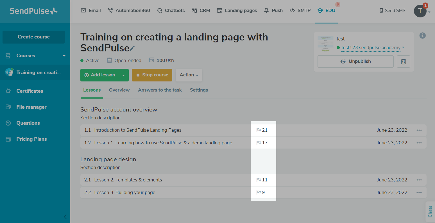Click the Stop course button
Image resolution: width=435 pixels, height=223 pixels.
(x=152, y=75)
